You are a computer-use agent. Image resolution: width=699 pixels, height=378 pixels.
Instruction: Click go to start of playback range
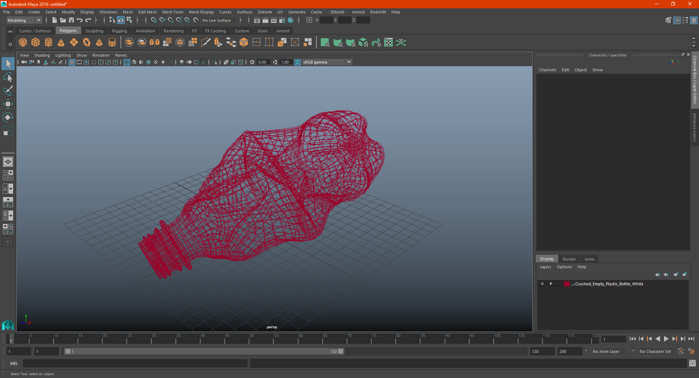633,339
